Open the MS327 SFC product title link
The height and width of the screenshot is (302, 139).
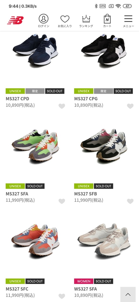(17, 289)
